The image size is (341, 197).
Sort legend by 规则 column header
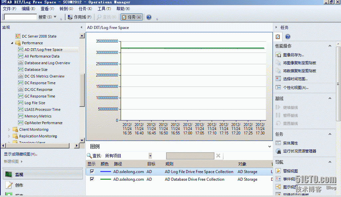pyautogui.click(x=169, y=164)
